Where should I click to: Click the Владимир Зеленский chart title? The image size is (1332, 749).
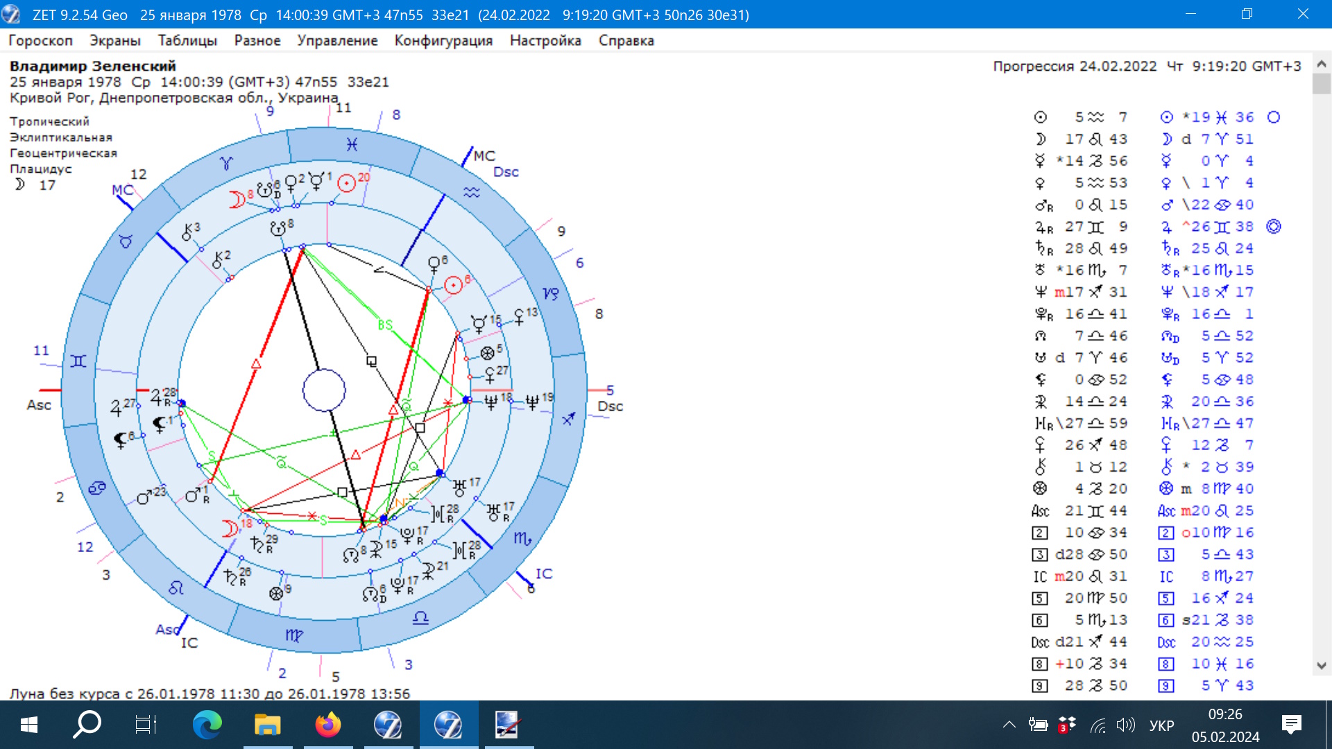(x=93, y=66)
